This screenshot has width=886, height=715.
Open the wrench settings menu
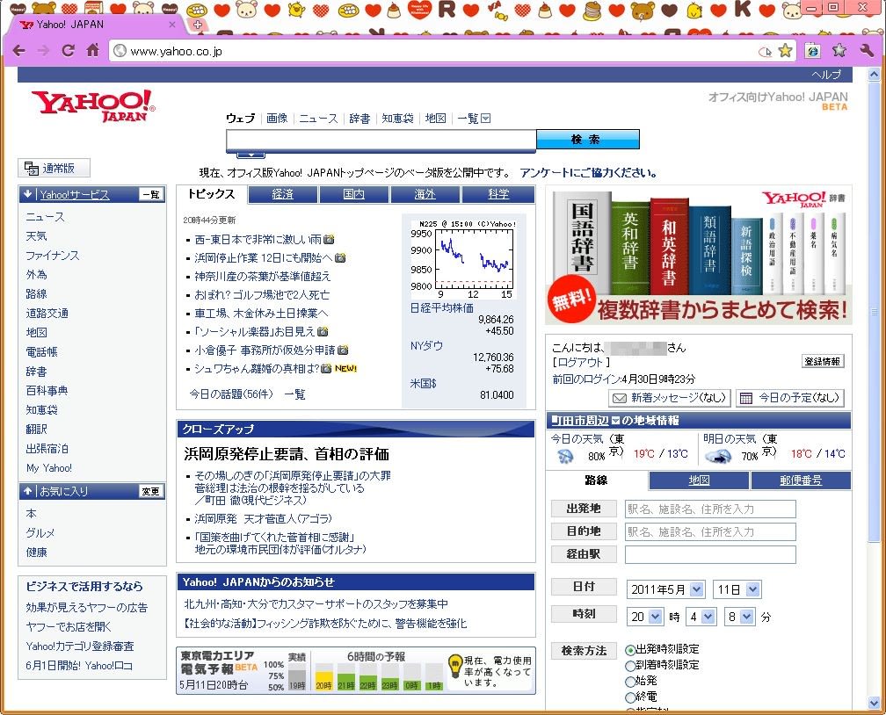point(866,51)
